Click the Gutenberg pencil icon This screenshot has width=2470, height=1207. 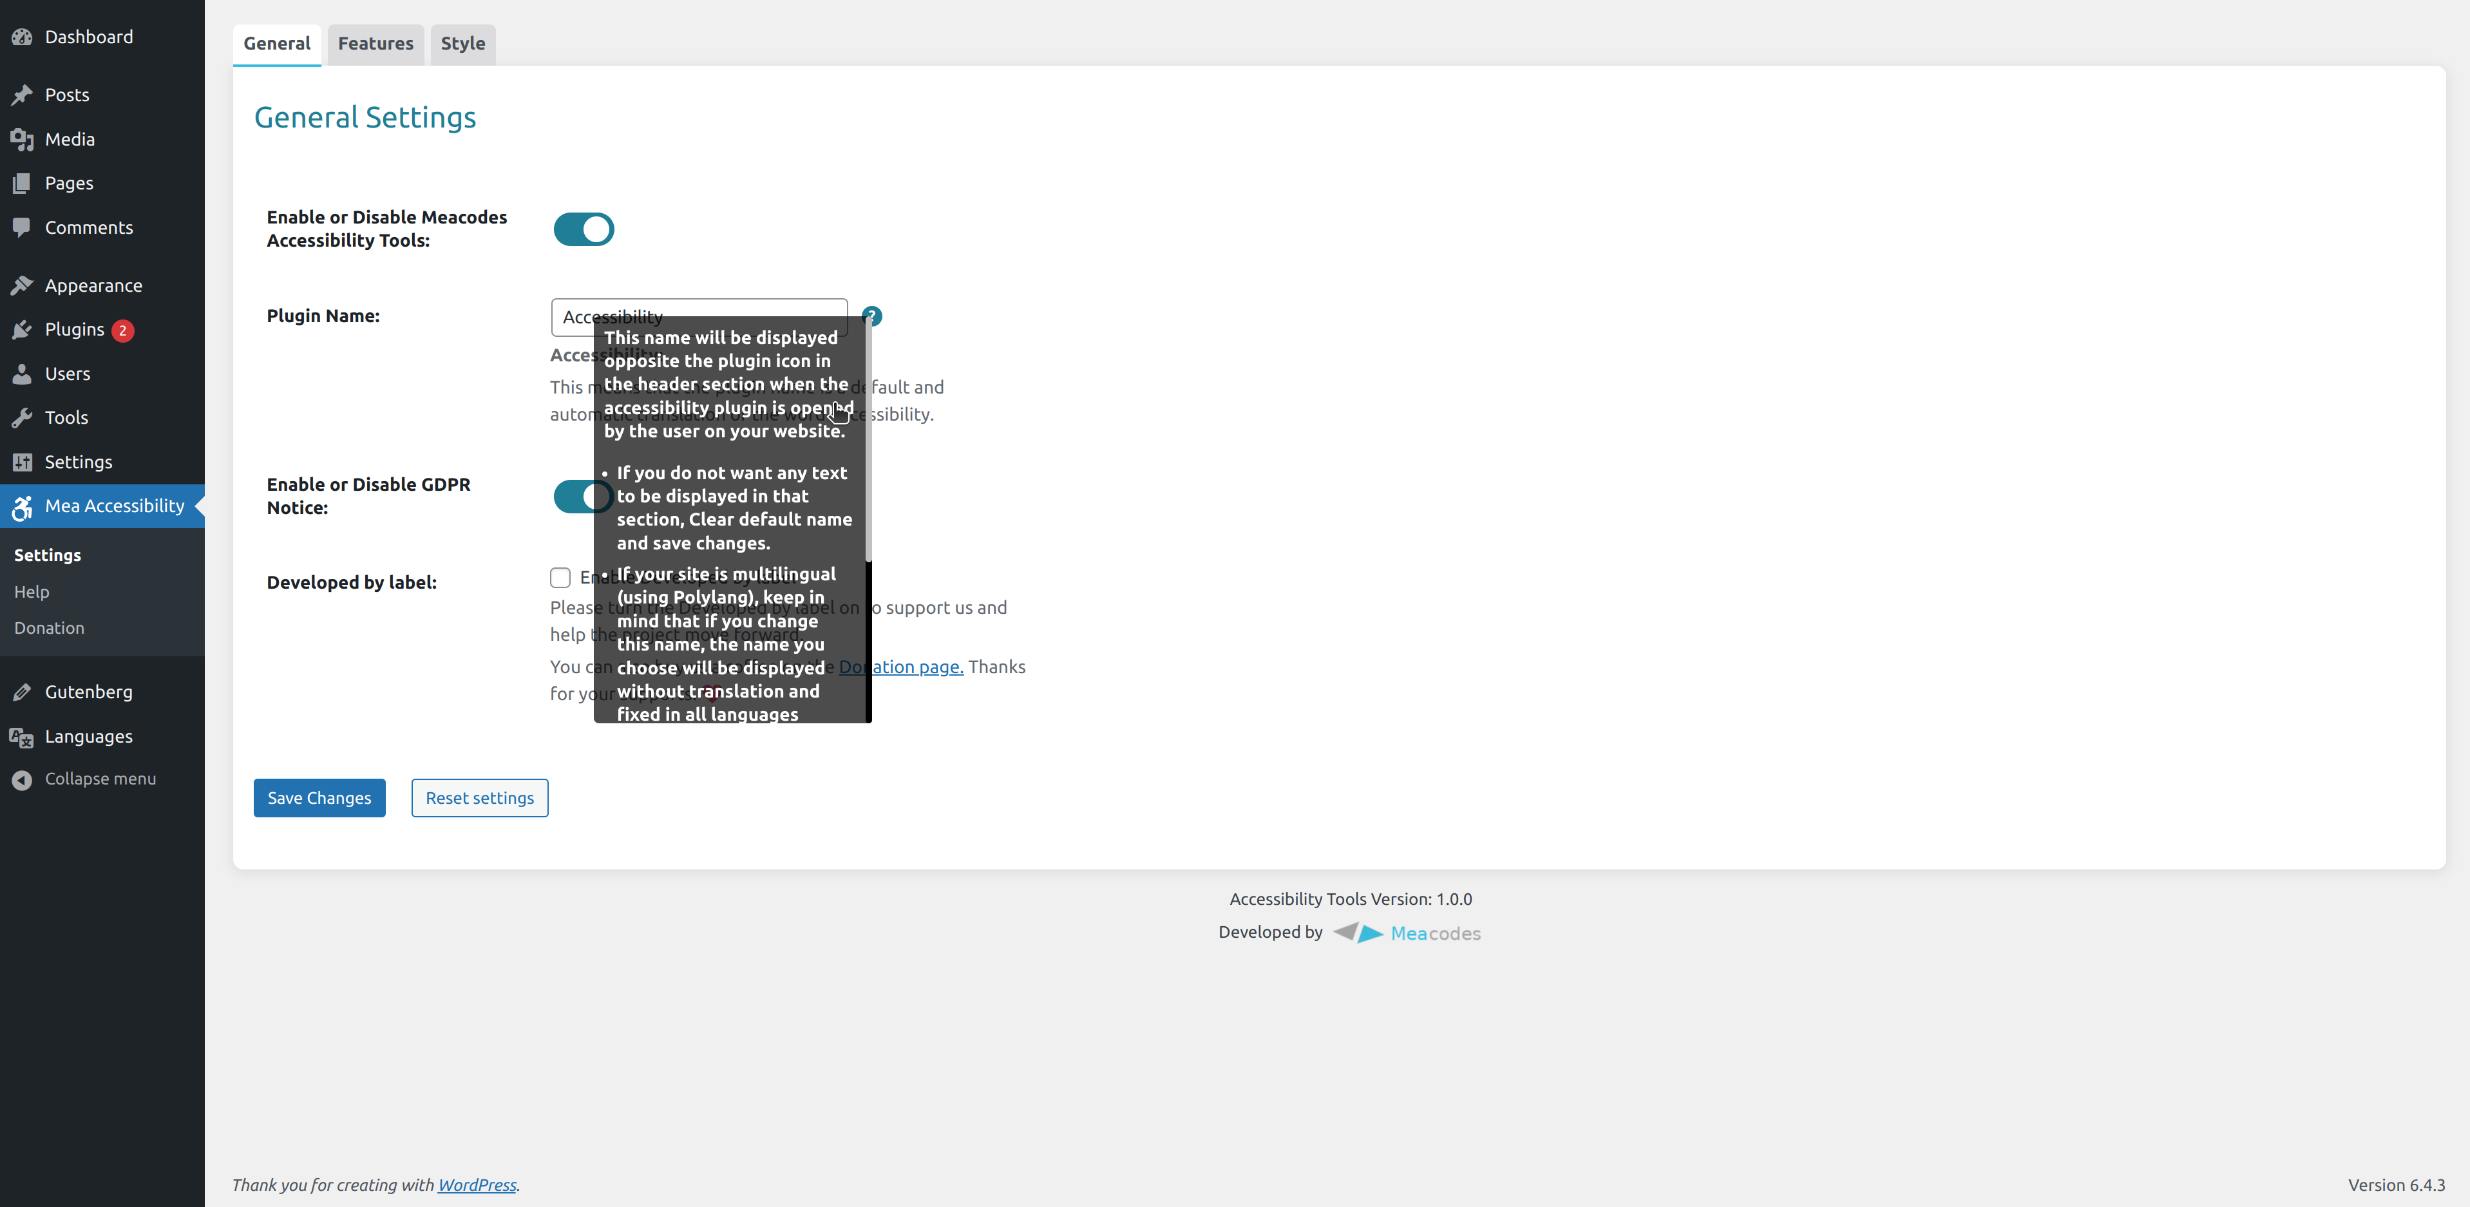pyautogui.click(x=22, y=692)
